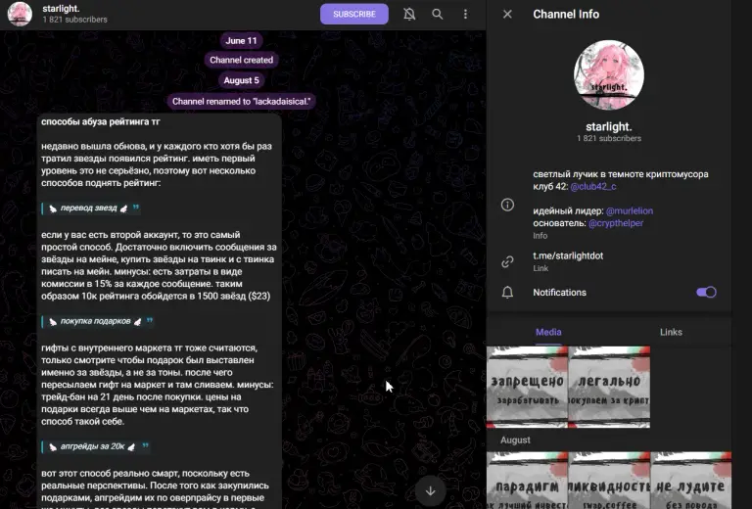
Task: Click the quote mark icon beside 'апгрейды за 20к'
Action: [145, 445]
